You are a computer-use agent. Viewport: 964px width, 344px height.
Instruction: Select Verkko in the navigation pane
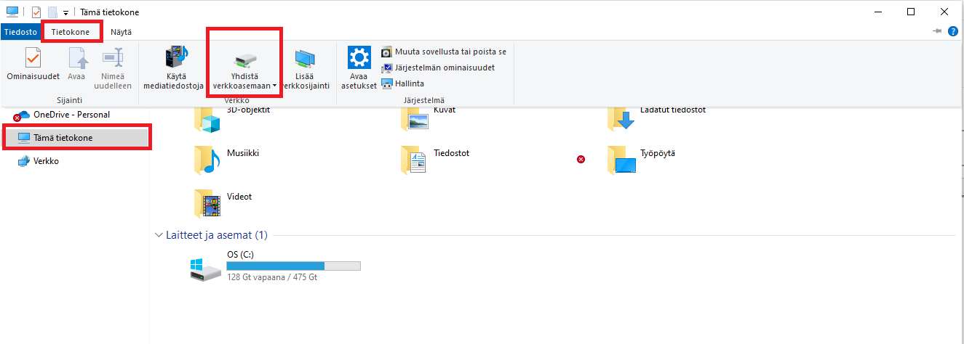tap(46, 161)
